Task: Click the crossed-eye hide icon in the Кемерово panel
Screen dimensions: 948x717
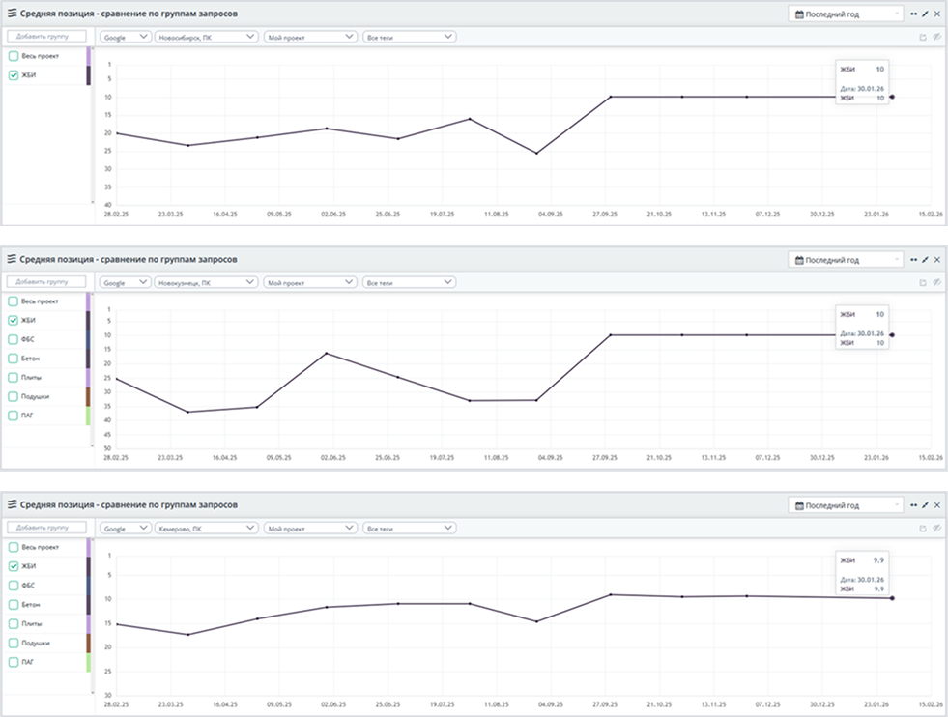Action: 936,529
